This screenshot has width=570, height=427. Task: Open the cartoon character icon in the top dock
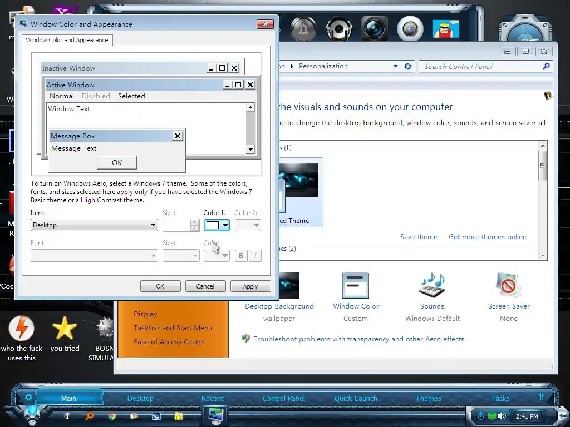(x=445, y=29)
